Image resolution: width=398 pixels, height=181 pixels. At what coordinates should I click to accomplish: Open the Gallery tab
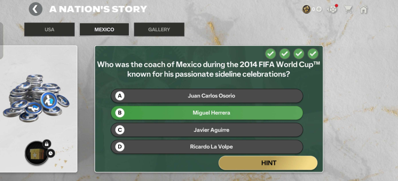pos(159,30)
